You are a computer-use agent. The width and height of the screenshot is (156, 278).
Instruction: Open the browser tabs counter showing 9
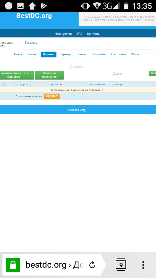[x=121, y=265]
